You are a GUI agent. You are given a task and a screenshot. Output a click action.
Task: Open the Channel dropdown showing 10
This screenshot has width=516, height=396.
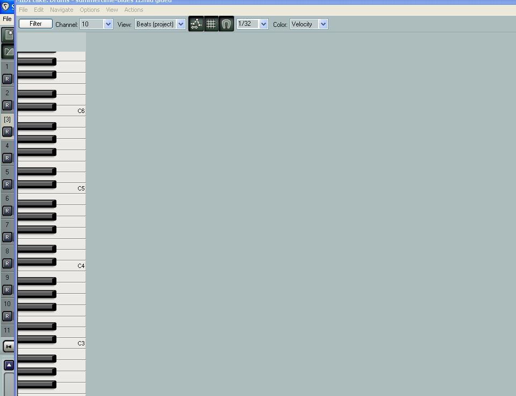pos(96,24)
